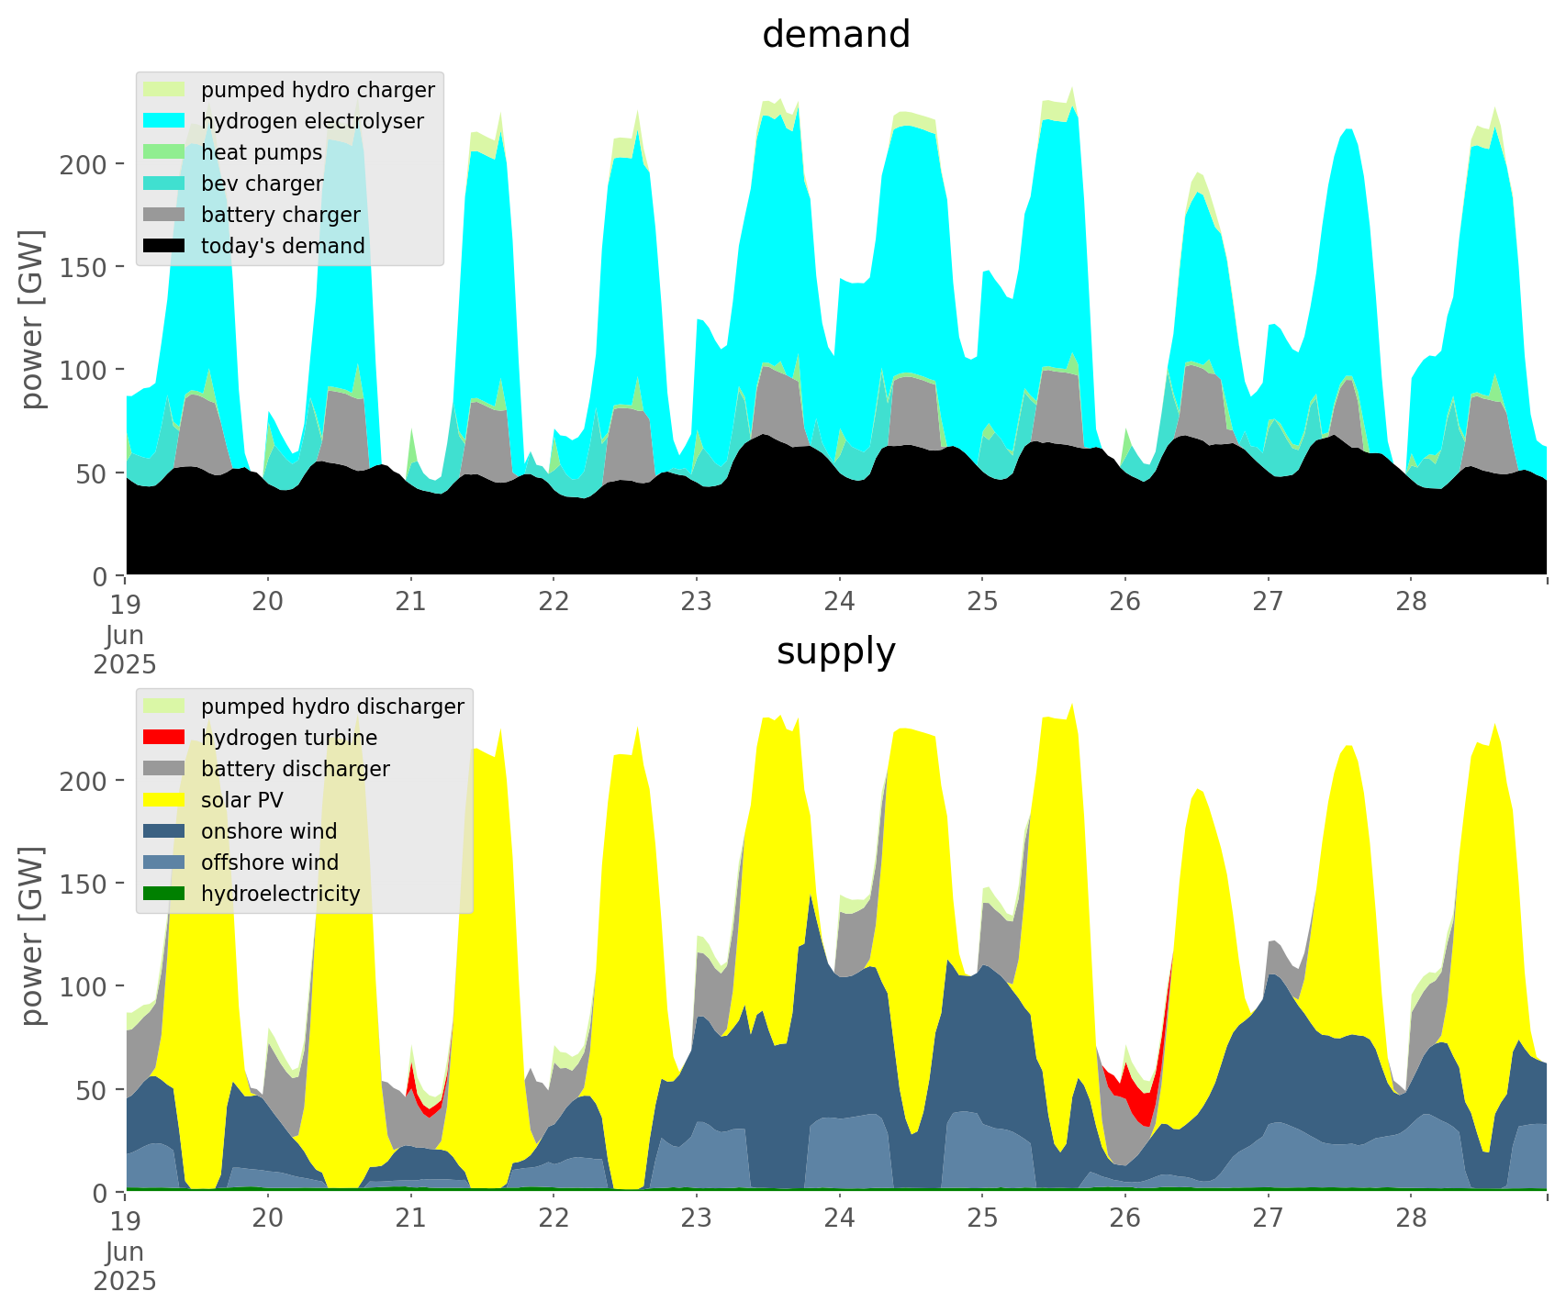Click the onshore wind legend swatch
Image resolution: width=1566 pixels, height=1313 pixels.
click(x=165, y=831)
